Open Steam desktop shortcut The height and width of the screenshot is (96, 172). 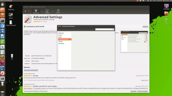coord(11,16)
